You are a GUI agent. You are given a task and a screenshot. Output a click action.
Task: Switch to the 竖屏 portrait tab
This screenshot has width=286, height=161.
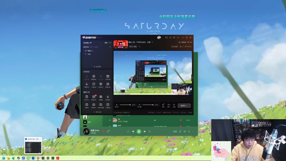click(110, 43)
